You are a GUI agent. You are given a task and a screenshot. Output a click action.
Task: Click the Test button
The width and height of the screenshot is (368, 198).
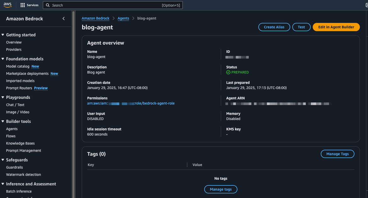pos(301,27)
